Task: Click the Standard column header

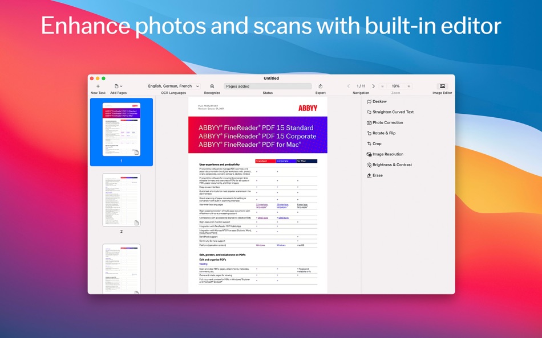Action: coord(265,161)
